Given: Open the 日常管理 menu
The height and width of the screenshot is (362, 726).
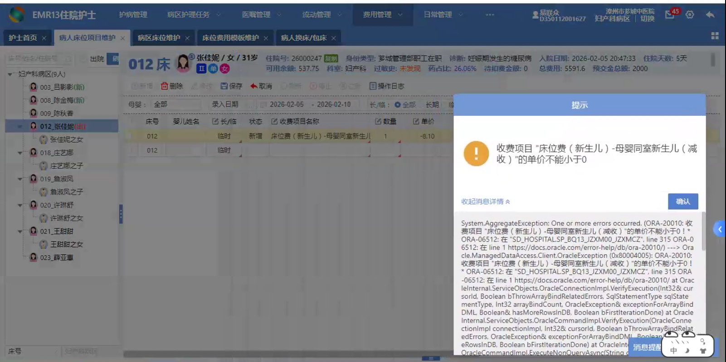Looking at the screenshot, I should pos(443,14).
